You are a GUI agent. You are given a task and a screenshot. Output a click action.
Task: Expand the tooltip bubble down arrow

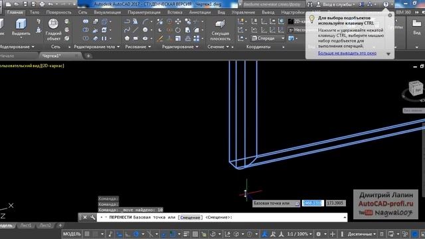click(388, 54)
